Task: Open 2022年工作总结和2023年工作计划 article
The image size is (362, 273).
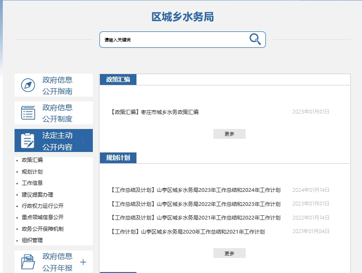Action: (196, 204)
